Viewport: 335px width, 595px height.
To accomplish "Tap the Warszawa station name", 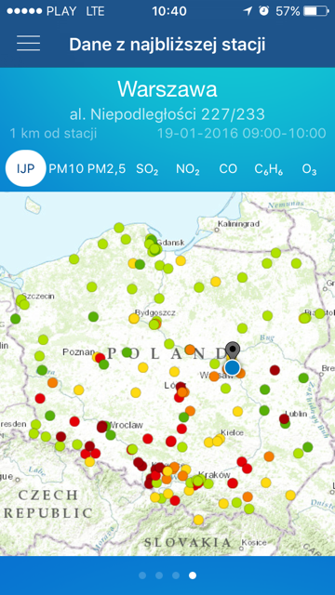I will pyautogui.click(x=167, y=89).
